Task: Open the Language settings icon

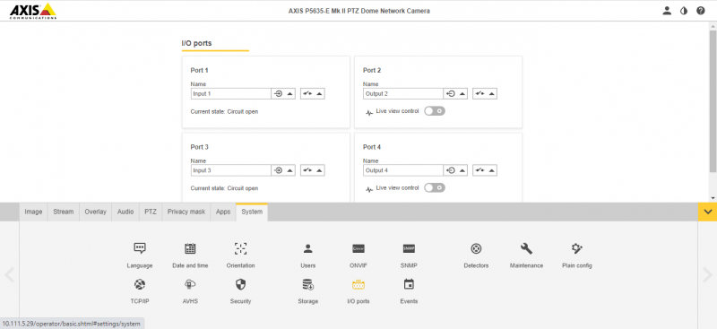Action: (140, 248)
